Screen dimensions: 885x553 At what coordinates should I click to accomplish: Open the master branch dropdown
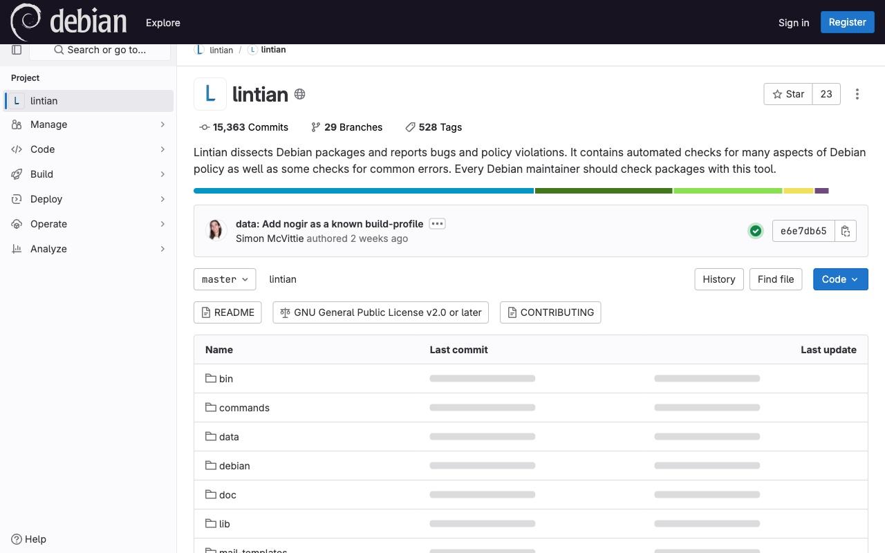(225, 279)
